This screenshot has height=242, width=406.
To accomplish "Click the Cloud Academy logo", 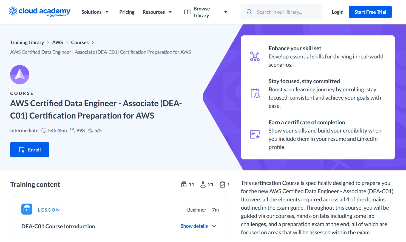I will coord(39,12).
